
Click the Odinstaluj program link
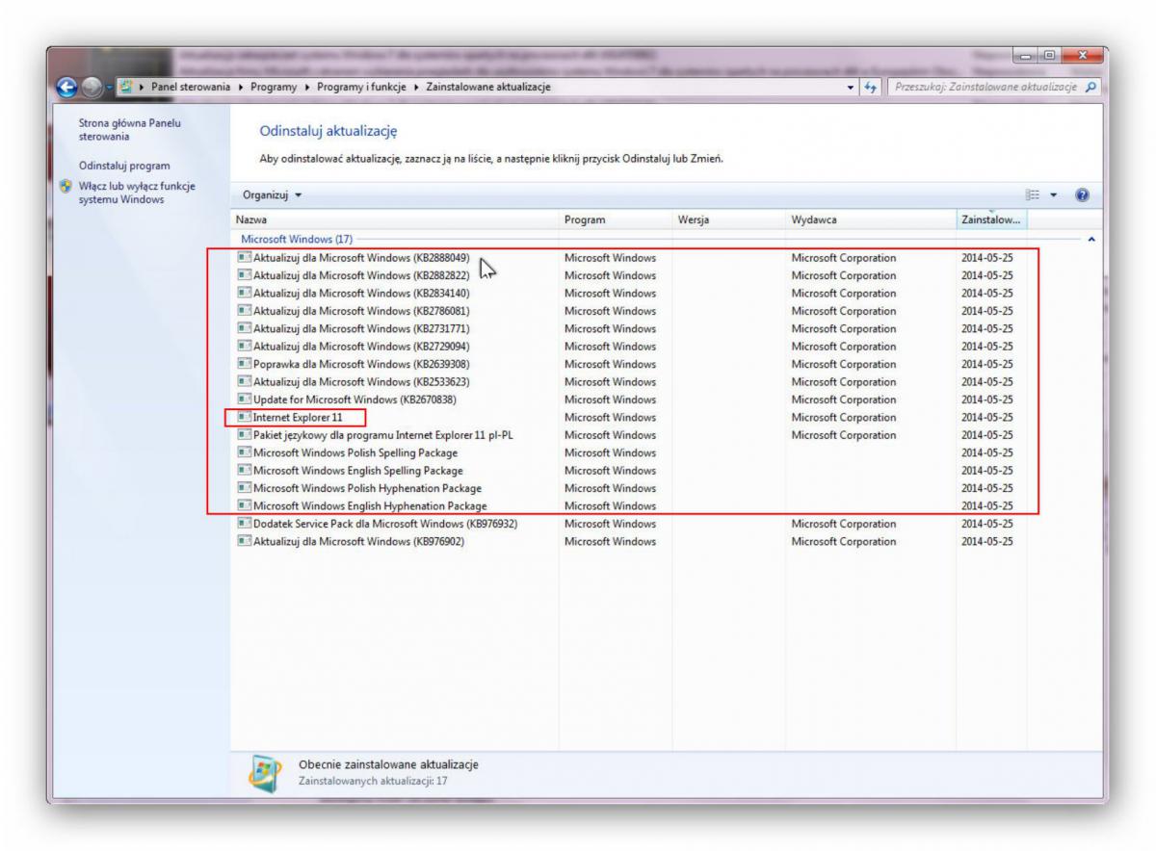pyautogui.click(x=123, y=166)
